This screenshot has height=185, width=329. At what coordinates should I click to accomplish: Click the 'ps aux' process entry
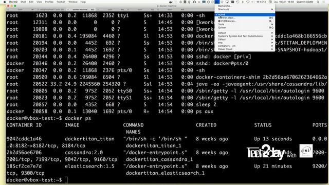205,112
